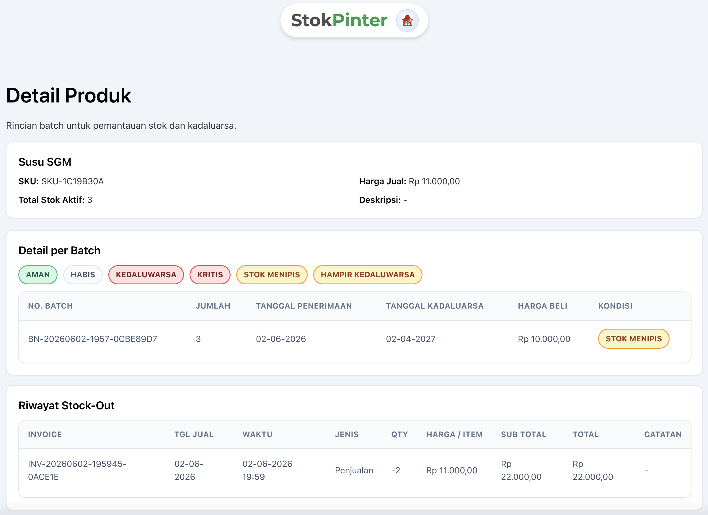Screen dimensions: 708x515
Task: Click invoice INV-20260602-195945-0ACE1E
Action: (x=77, y=470)
